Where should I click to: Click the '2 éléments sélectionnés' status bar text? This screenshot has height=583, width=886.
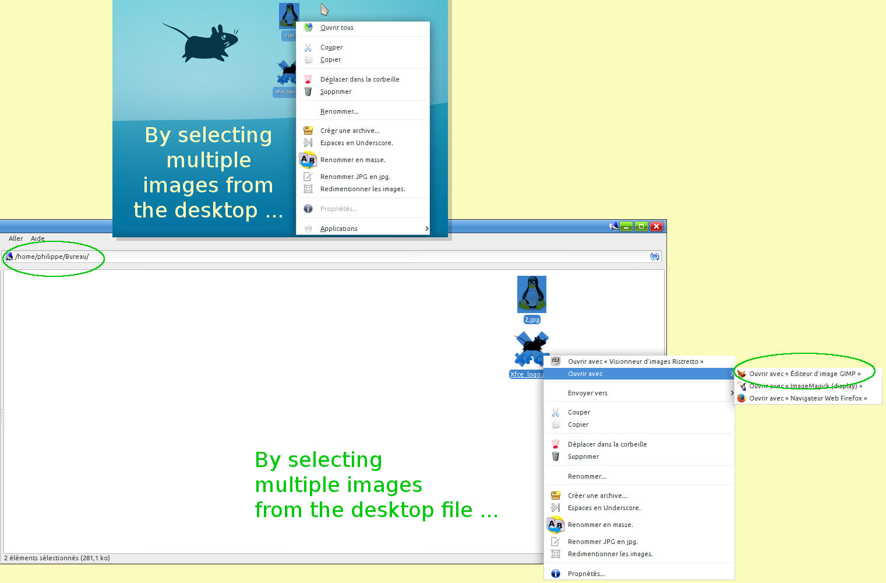[57, 558]
